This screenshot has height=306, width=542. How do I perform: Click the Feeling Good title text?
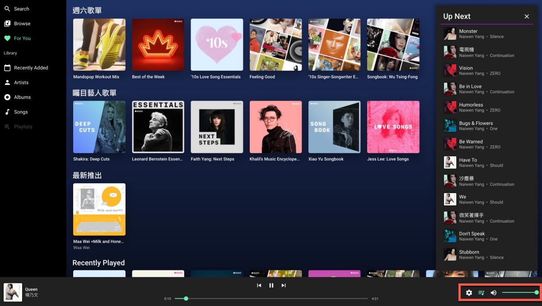point(262,77)
